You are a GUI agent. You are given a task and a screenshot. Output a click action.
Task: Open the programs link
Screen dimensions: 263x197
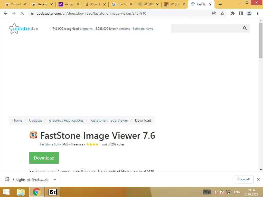coord(86,29)
